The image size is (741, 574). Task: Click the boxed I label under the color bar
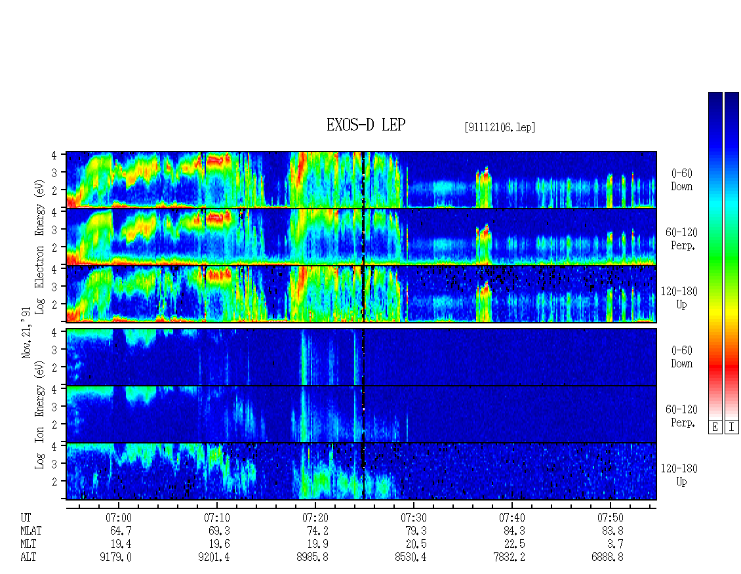732,427
